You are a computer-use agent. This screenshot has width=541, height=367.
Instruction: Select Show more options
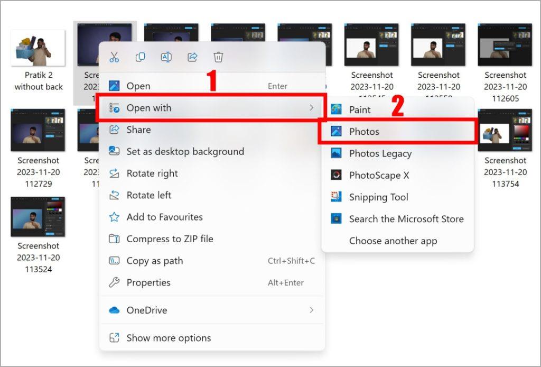[212, 338]
